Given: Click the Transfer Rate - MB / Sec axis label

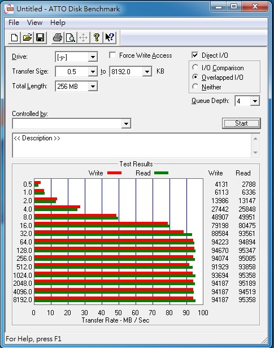Looking at the screenshot, I should 115,320.
